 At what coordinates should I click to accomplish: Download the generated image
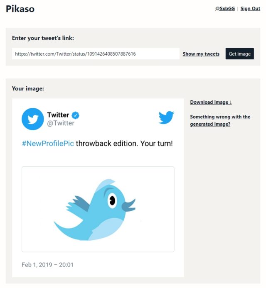pyautogui.click(x=211, y=102)
